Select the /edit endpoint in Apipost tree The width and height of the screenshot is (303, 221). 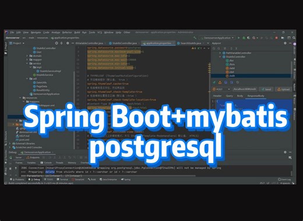point(230,76)
